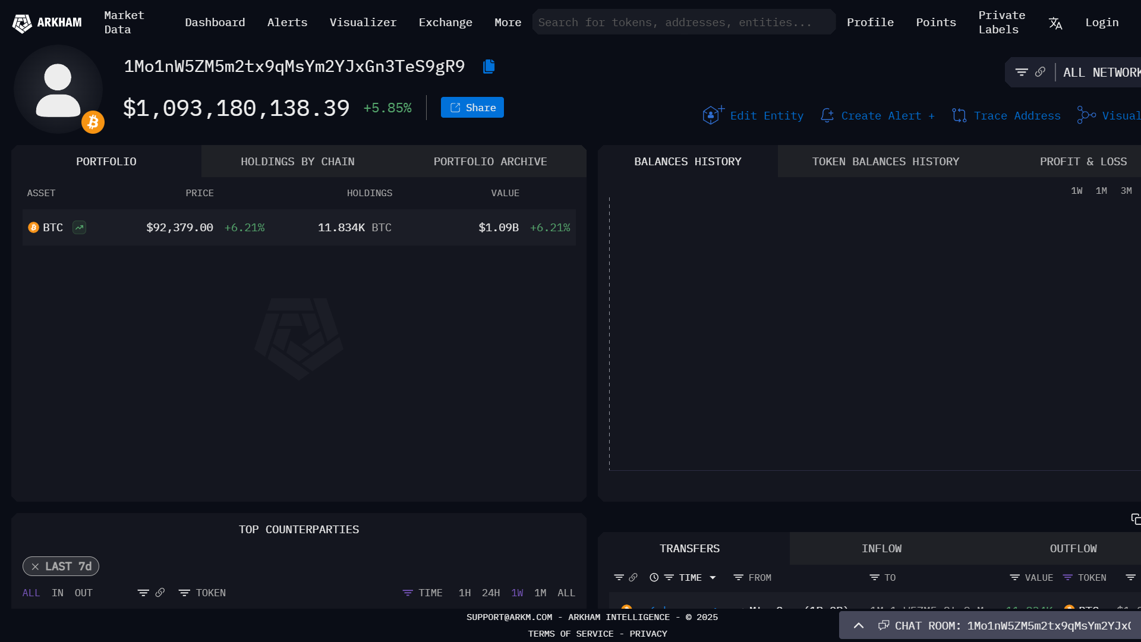1141x642 pixels.
Task: Click the link icon beside ALL NETWORKS
Action: tap(1040, 72)
